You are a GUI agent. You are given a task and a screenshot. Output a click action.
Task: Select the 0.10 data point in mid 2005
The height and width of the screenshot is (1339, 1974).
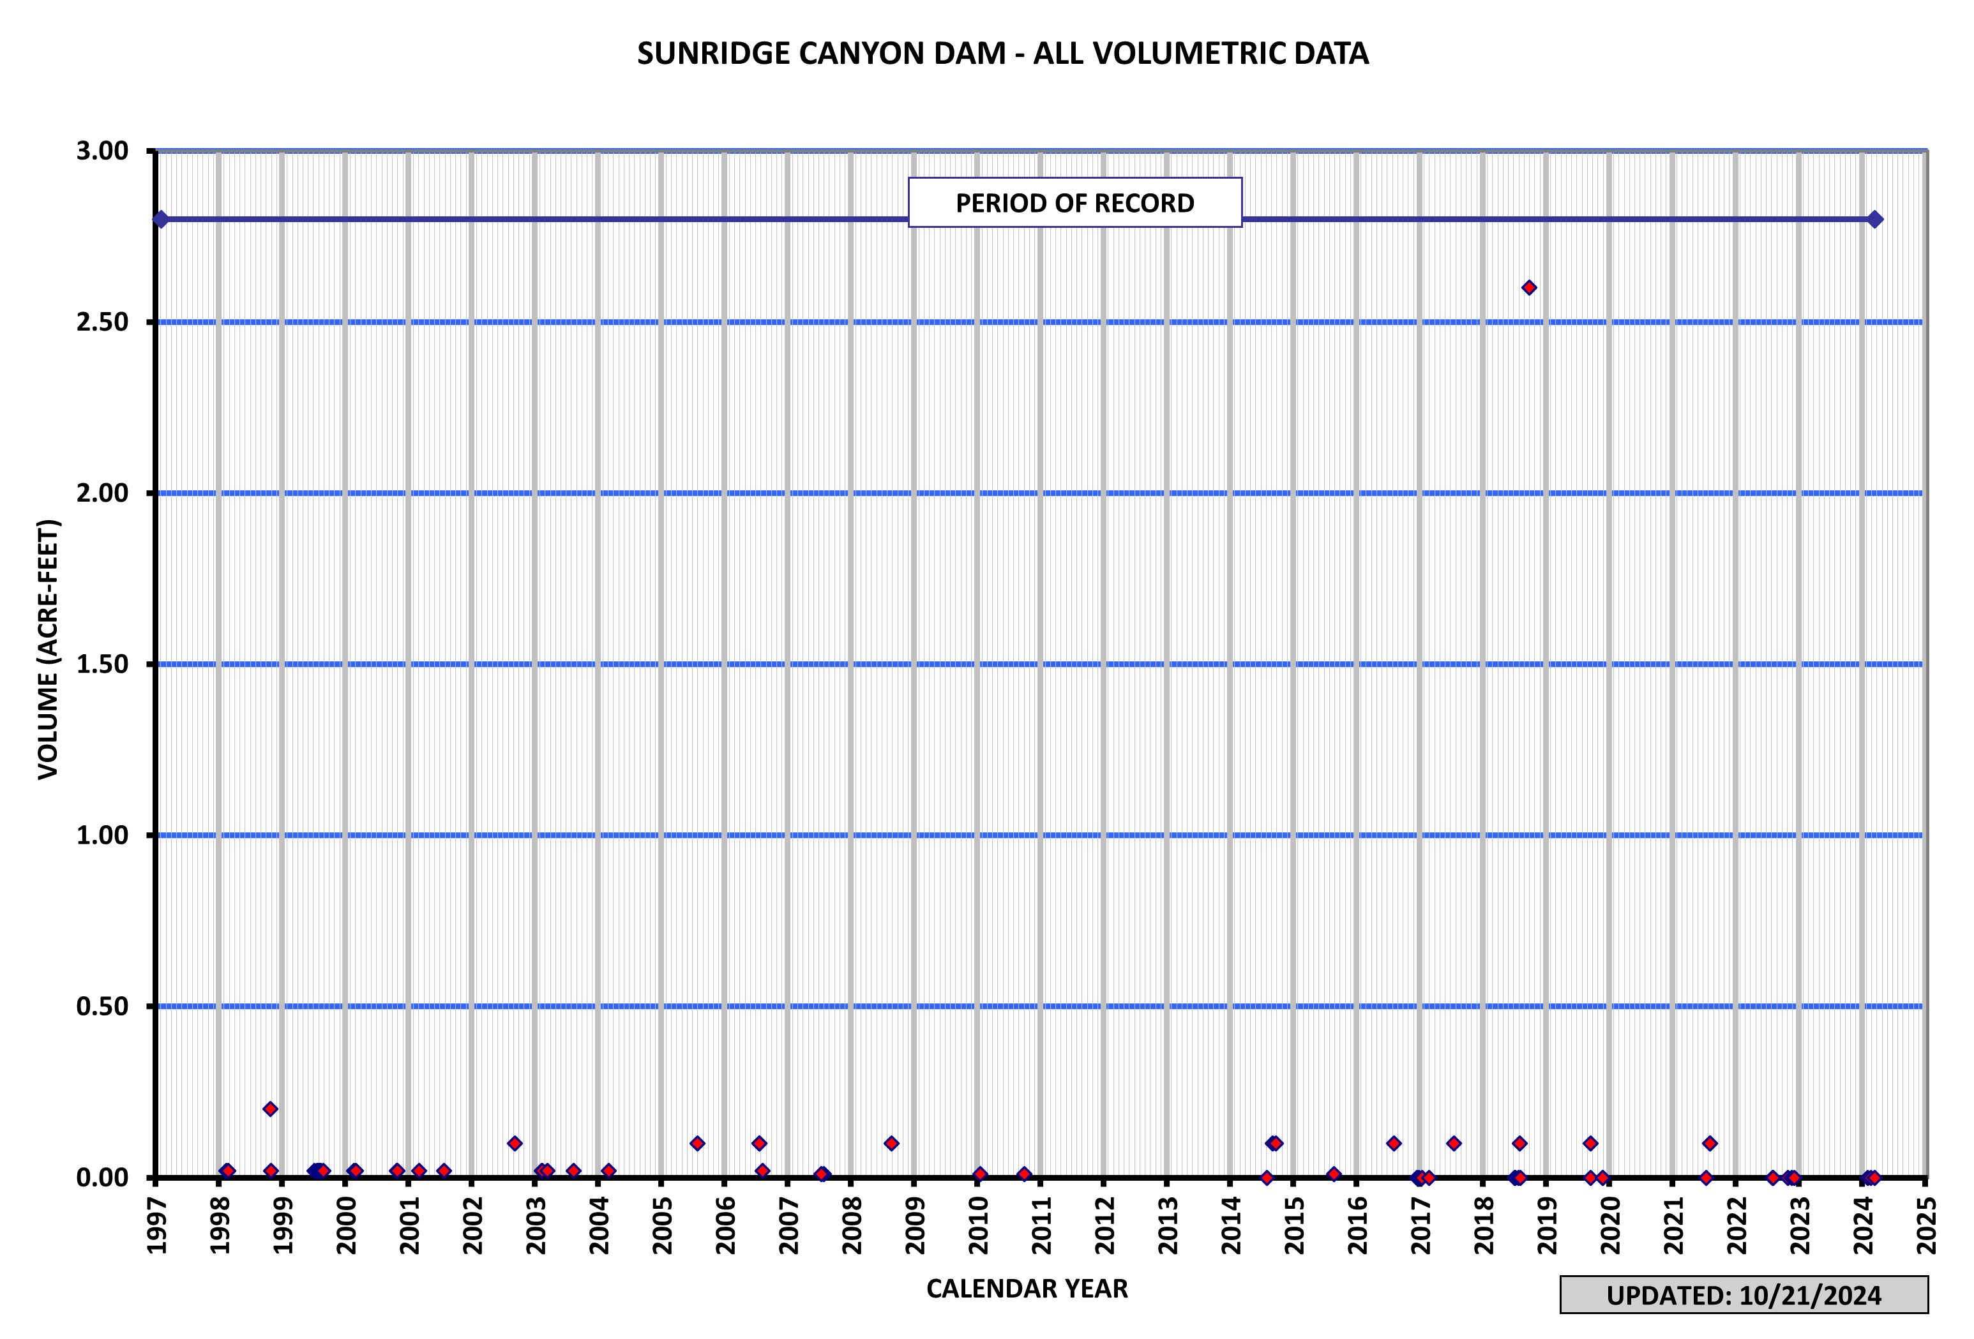(x=697, y=1144)
